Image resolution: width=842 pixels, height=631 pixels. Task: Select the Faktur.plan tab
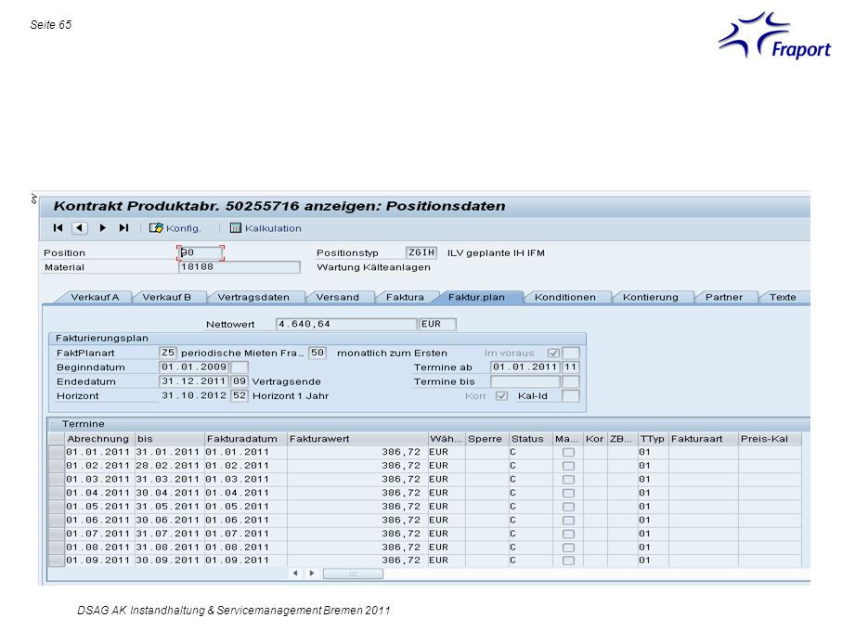477,297
